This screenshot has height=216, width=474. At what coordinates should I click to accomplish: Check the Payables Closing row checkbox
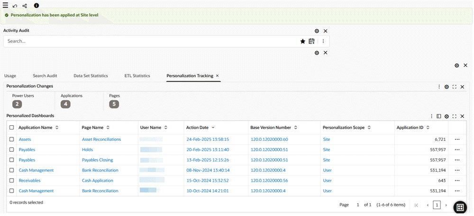click(x=11, y=160)
